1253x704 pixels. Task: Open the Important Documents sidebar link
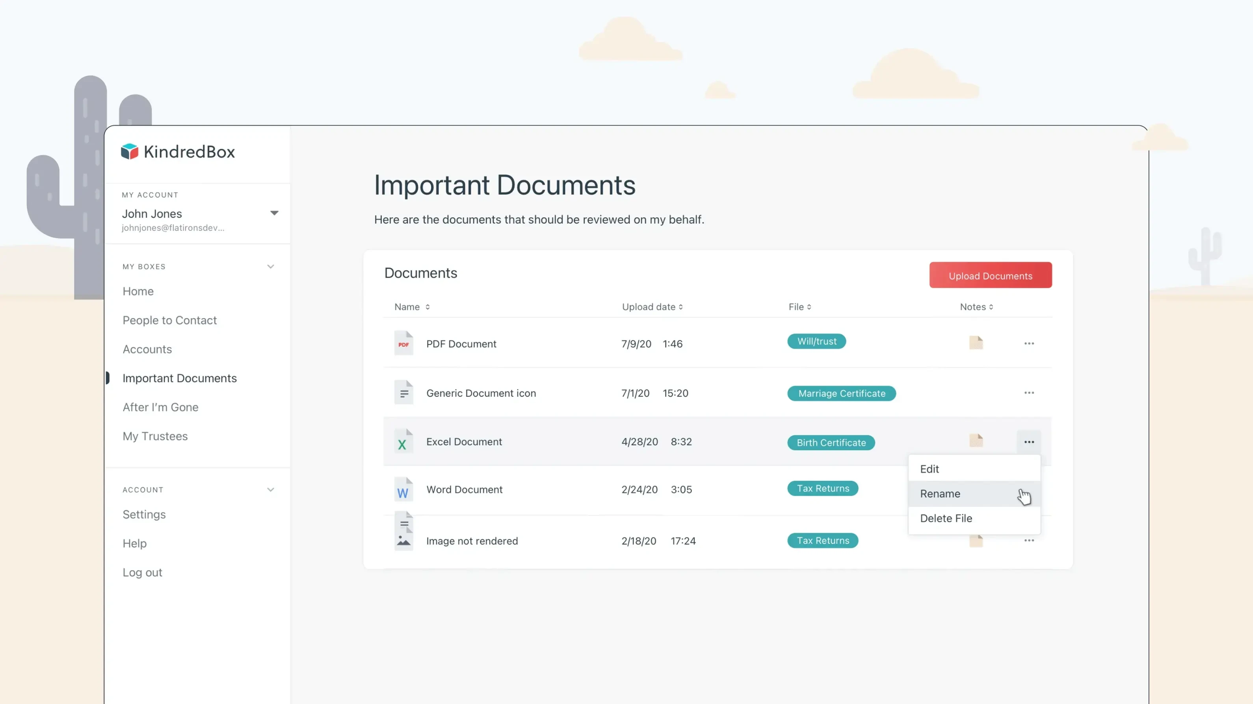pyautogui.click(x=180, y=378)
